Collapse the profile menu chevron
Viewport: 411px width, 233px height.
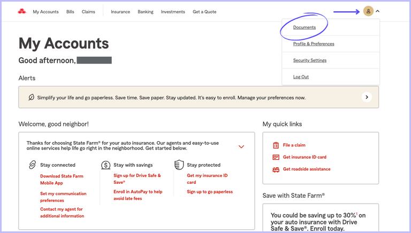(377, 11)
